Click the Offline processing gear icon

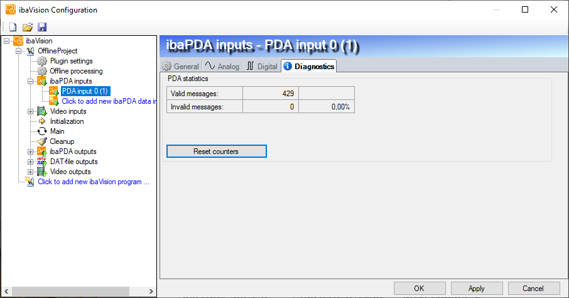(43, 71)
